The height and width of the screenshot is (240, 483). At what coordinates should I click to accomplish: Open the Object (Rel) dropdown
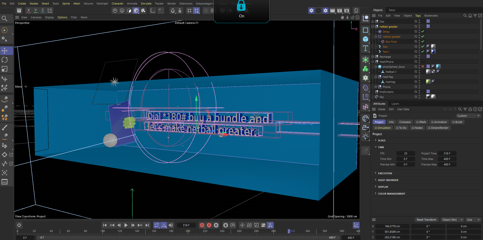click(452, 220)
